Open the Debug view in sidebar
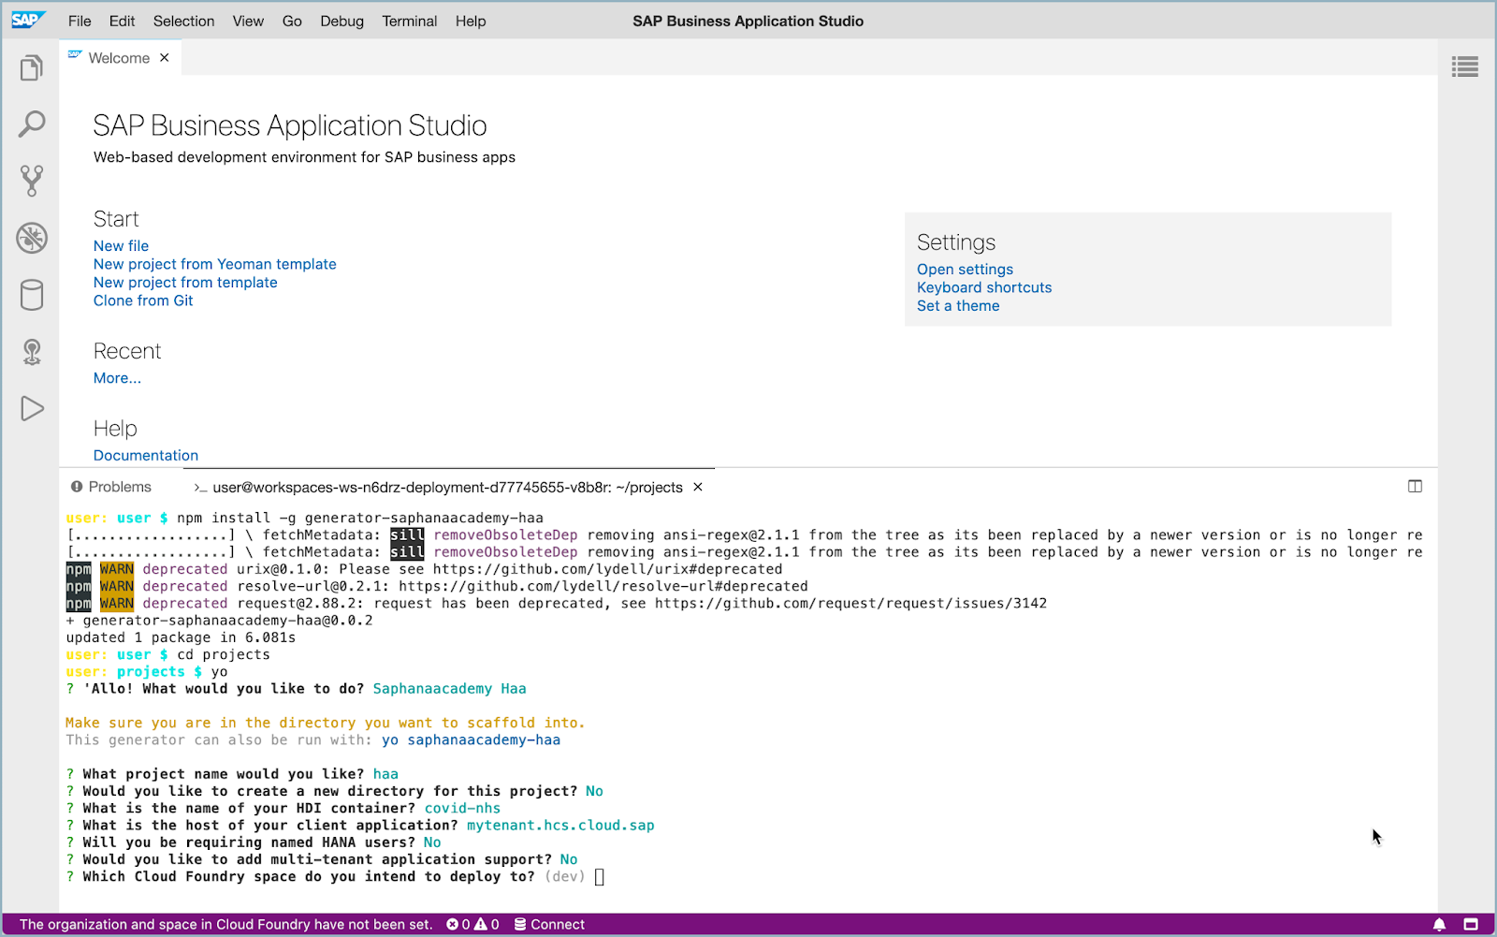The height and width of the screenshot is (937, 1497). pos(32,238)
